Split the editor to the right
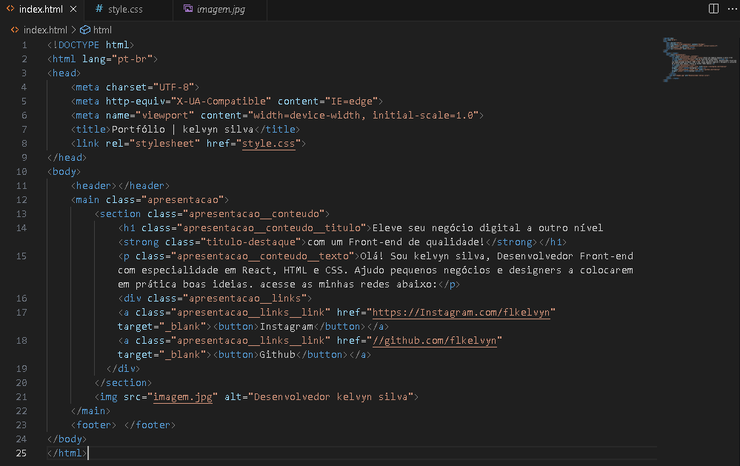 point(713,9)
